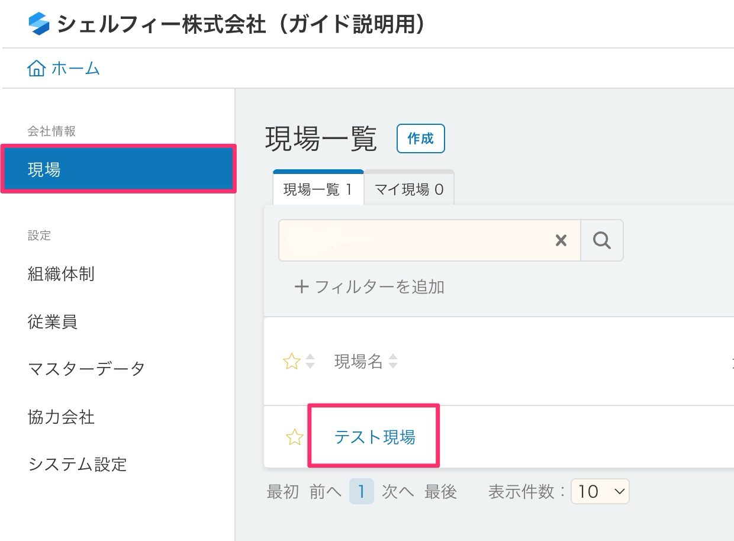Select the 現場一覧 tab
The height and width of the screenshot is (541, 734).
click(x=318, y=188)
